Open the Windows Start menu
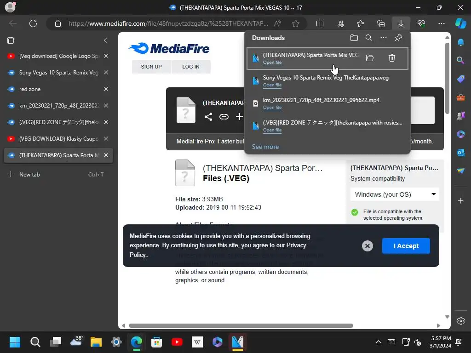Viewport: 471px width, 353px height. 15,342
